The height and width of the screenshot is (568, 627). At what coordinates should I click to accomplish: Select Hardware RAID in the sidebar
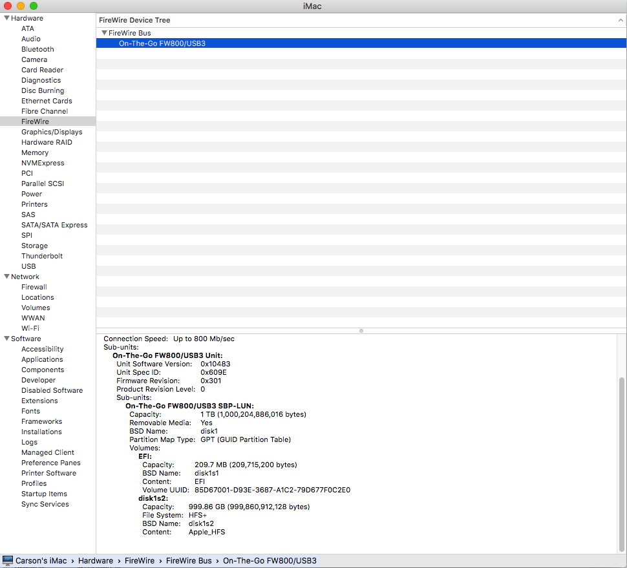pos(47,142)
